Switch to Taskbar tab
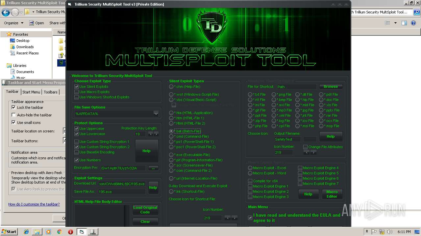This screenshot has height=236, width=421. [12, 91]
